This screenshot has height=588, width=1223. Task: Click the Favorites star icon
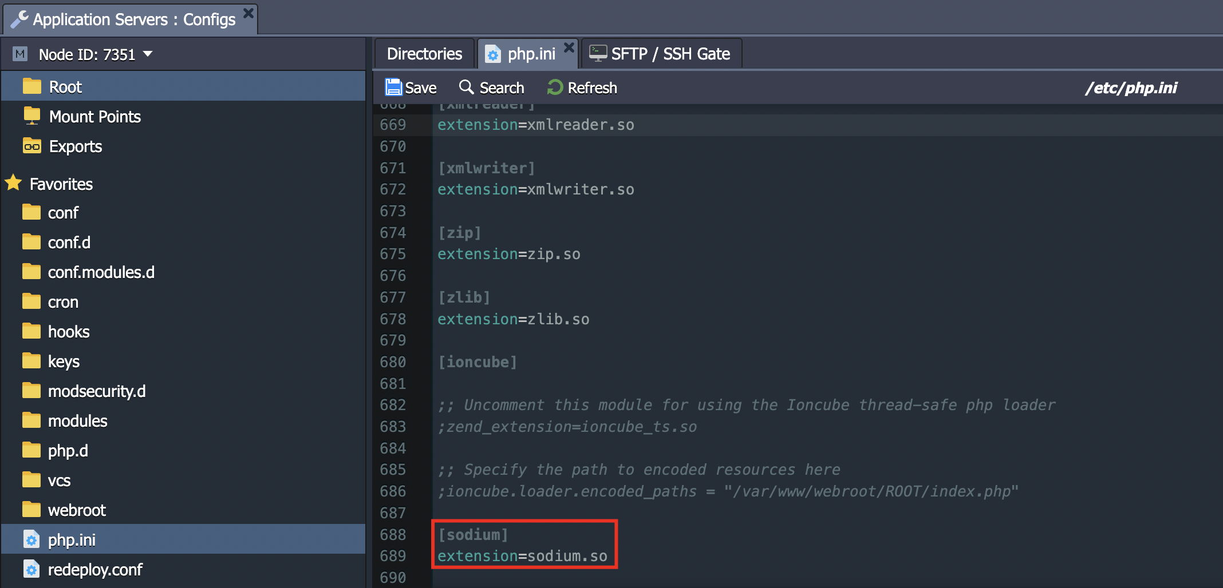[x=14, y=183]
